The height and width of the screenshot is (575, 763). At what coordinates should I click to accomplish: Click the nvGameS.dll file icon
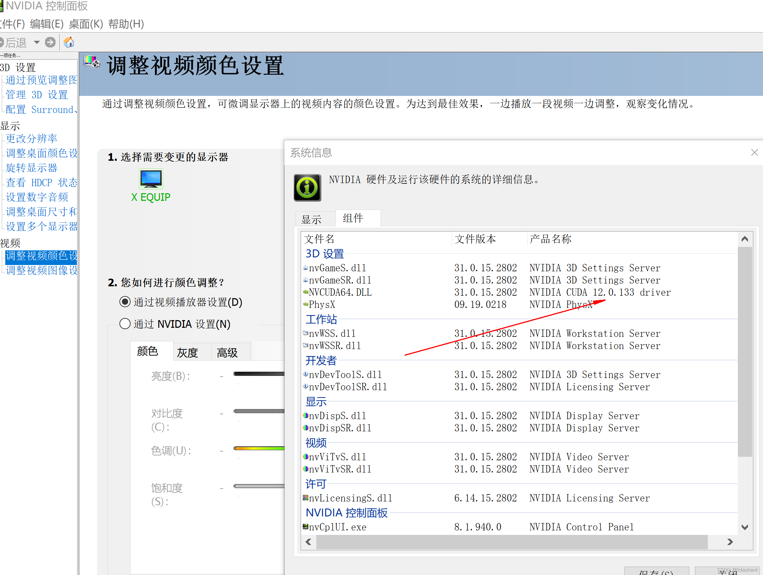coord(306,268)
